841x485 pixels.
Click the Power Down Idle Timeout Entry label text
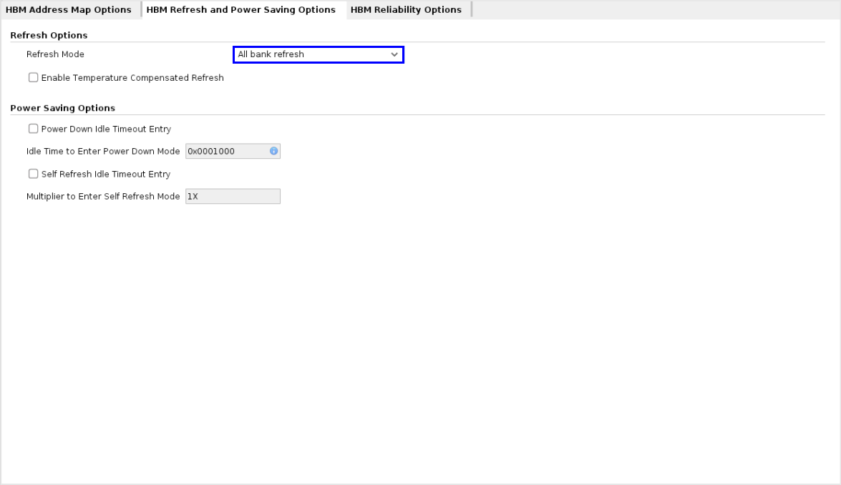pos(106,129)
